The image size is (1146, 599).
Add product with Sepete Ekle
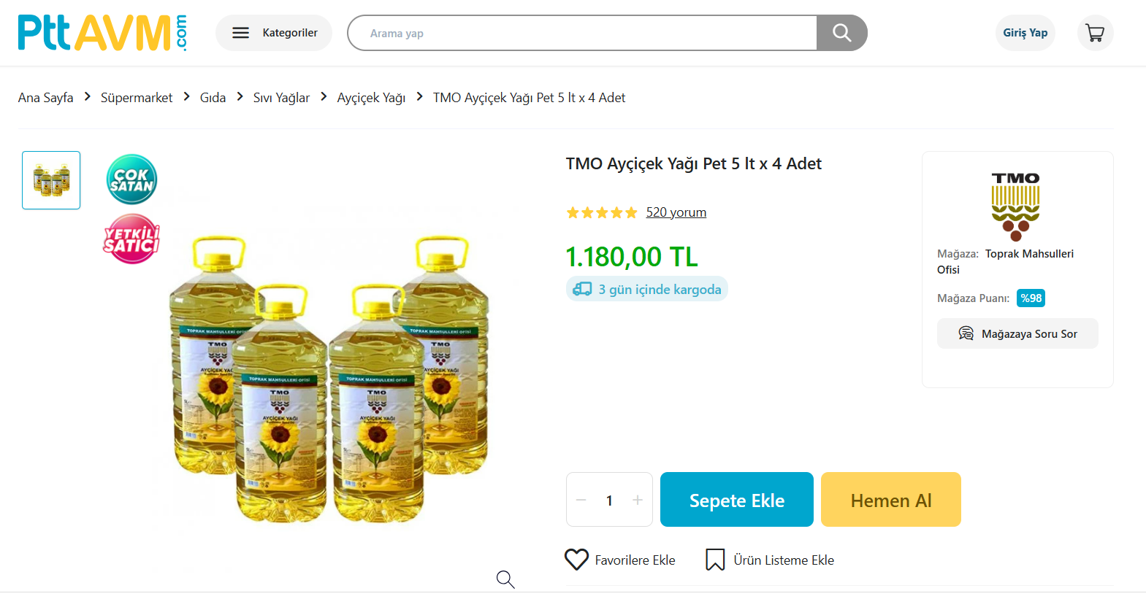[x=736, y=500]
